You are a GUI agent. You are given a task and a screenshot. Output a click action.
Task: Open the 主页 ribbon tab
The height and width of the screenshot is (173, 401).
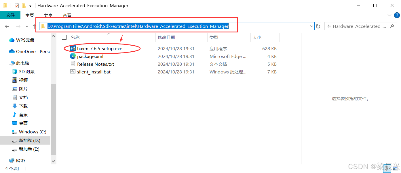(30, 15)
